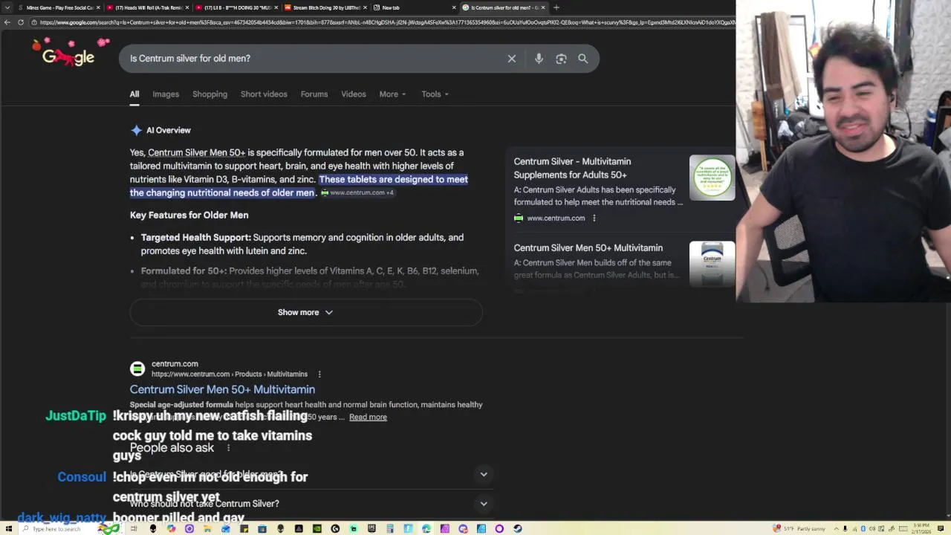Expand the More search filters dropdown
This screenshot has width=951, height=535.
(x=392, y=94)
